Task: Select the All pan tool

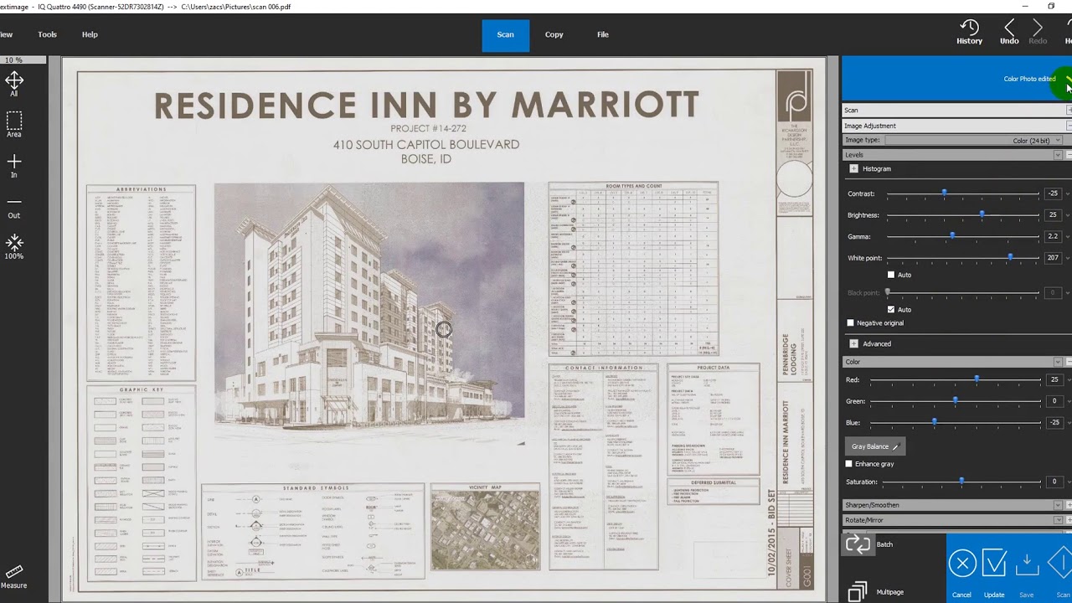Action: pyautogui.click(x=14, y=84)
